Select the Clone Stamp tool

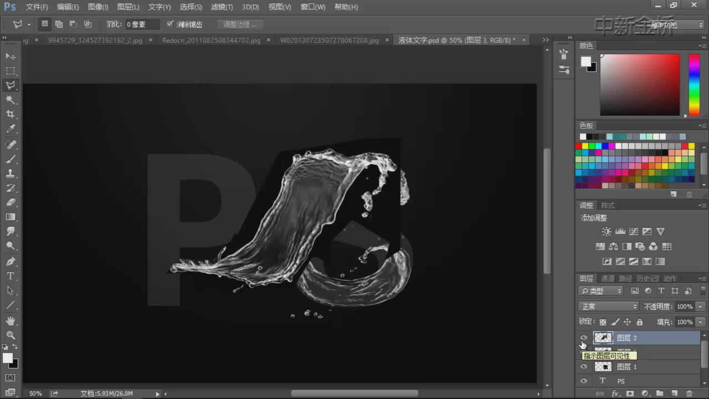pos(11,173)
